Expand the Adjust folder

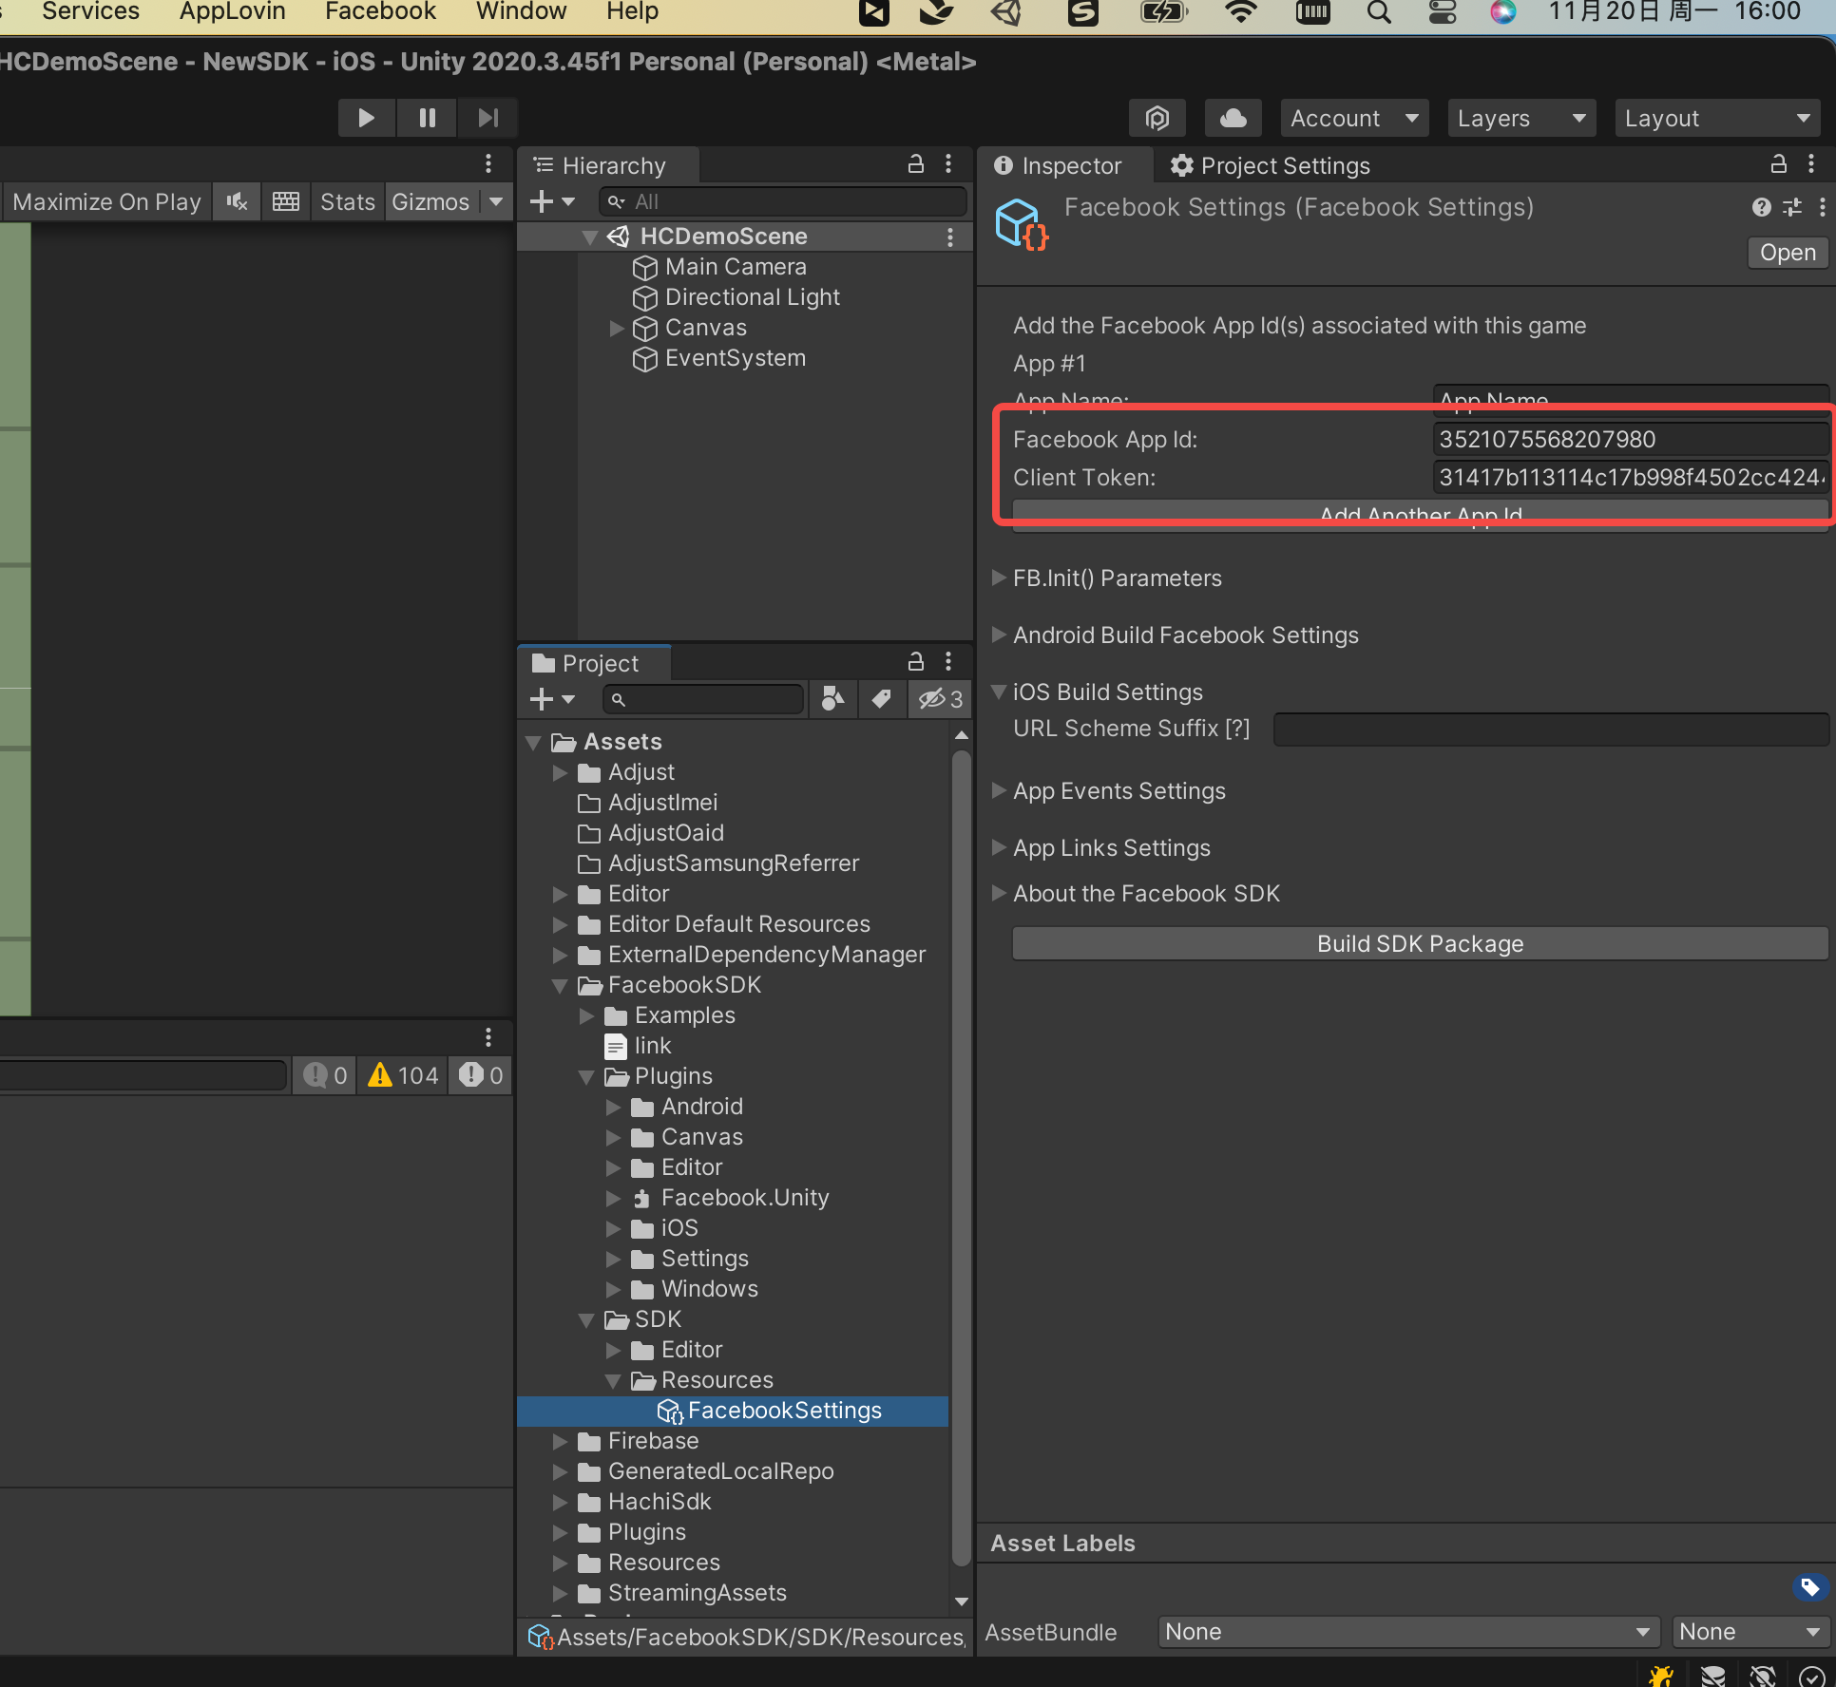[560, 772]
